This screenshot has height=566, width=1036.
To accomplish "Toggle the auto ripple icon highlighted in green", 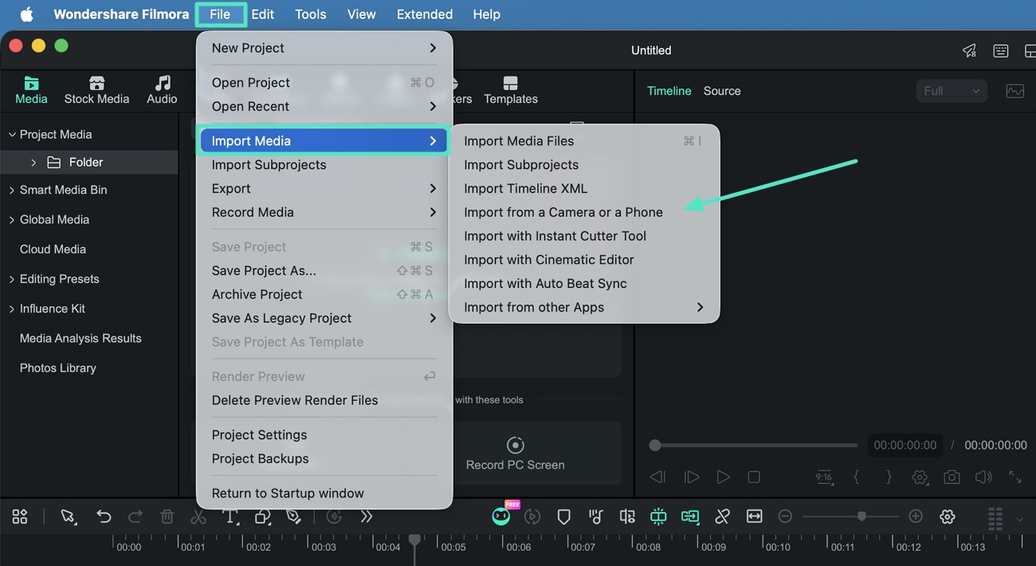I will coord(658,517).
